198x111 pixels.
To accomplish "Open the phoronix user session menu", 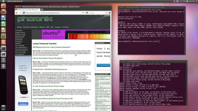I will click(x=191, y=1).
